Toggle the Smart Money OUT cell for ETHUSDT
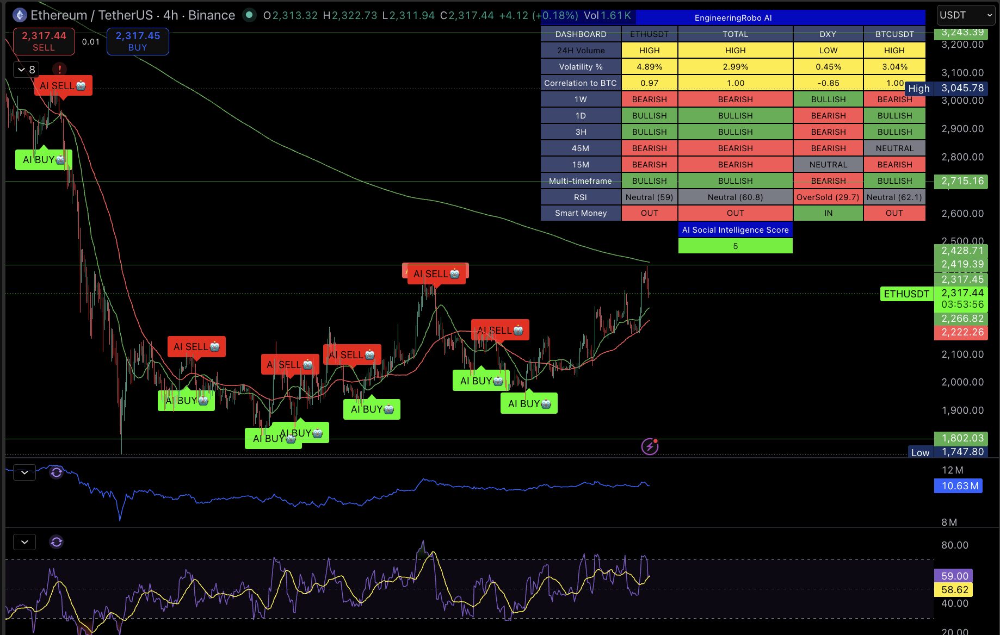 pyautogui.click(x=649, y=213)
